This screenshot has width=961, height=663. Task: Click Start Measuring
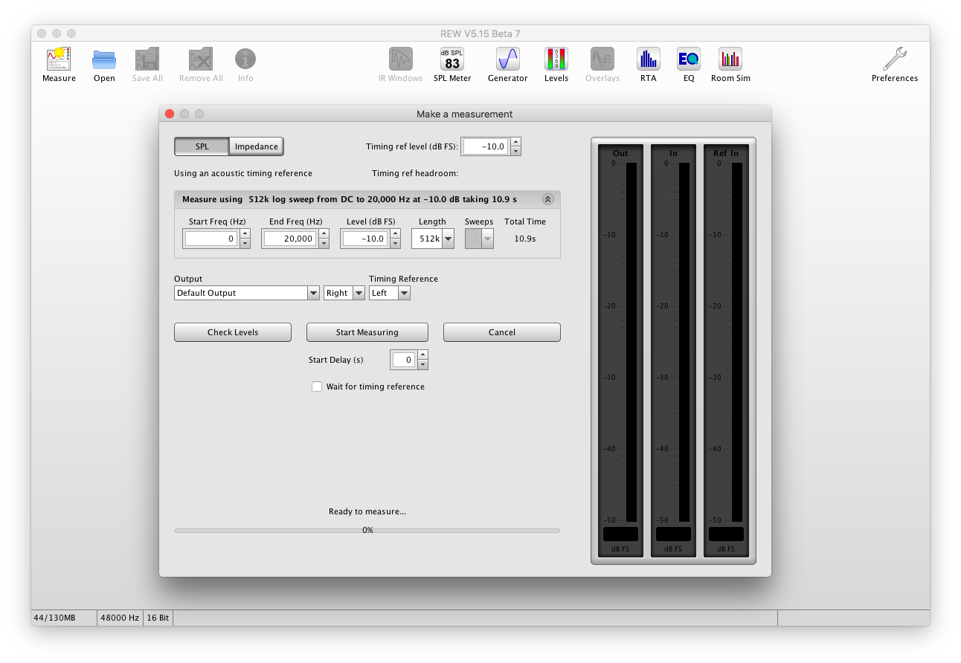[367, 332]
